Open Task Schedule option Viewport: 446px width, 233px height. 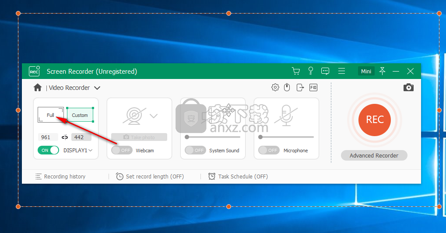point(238,177)
